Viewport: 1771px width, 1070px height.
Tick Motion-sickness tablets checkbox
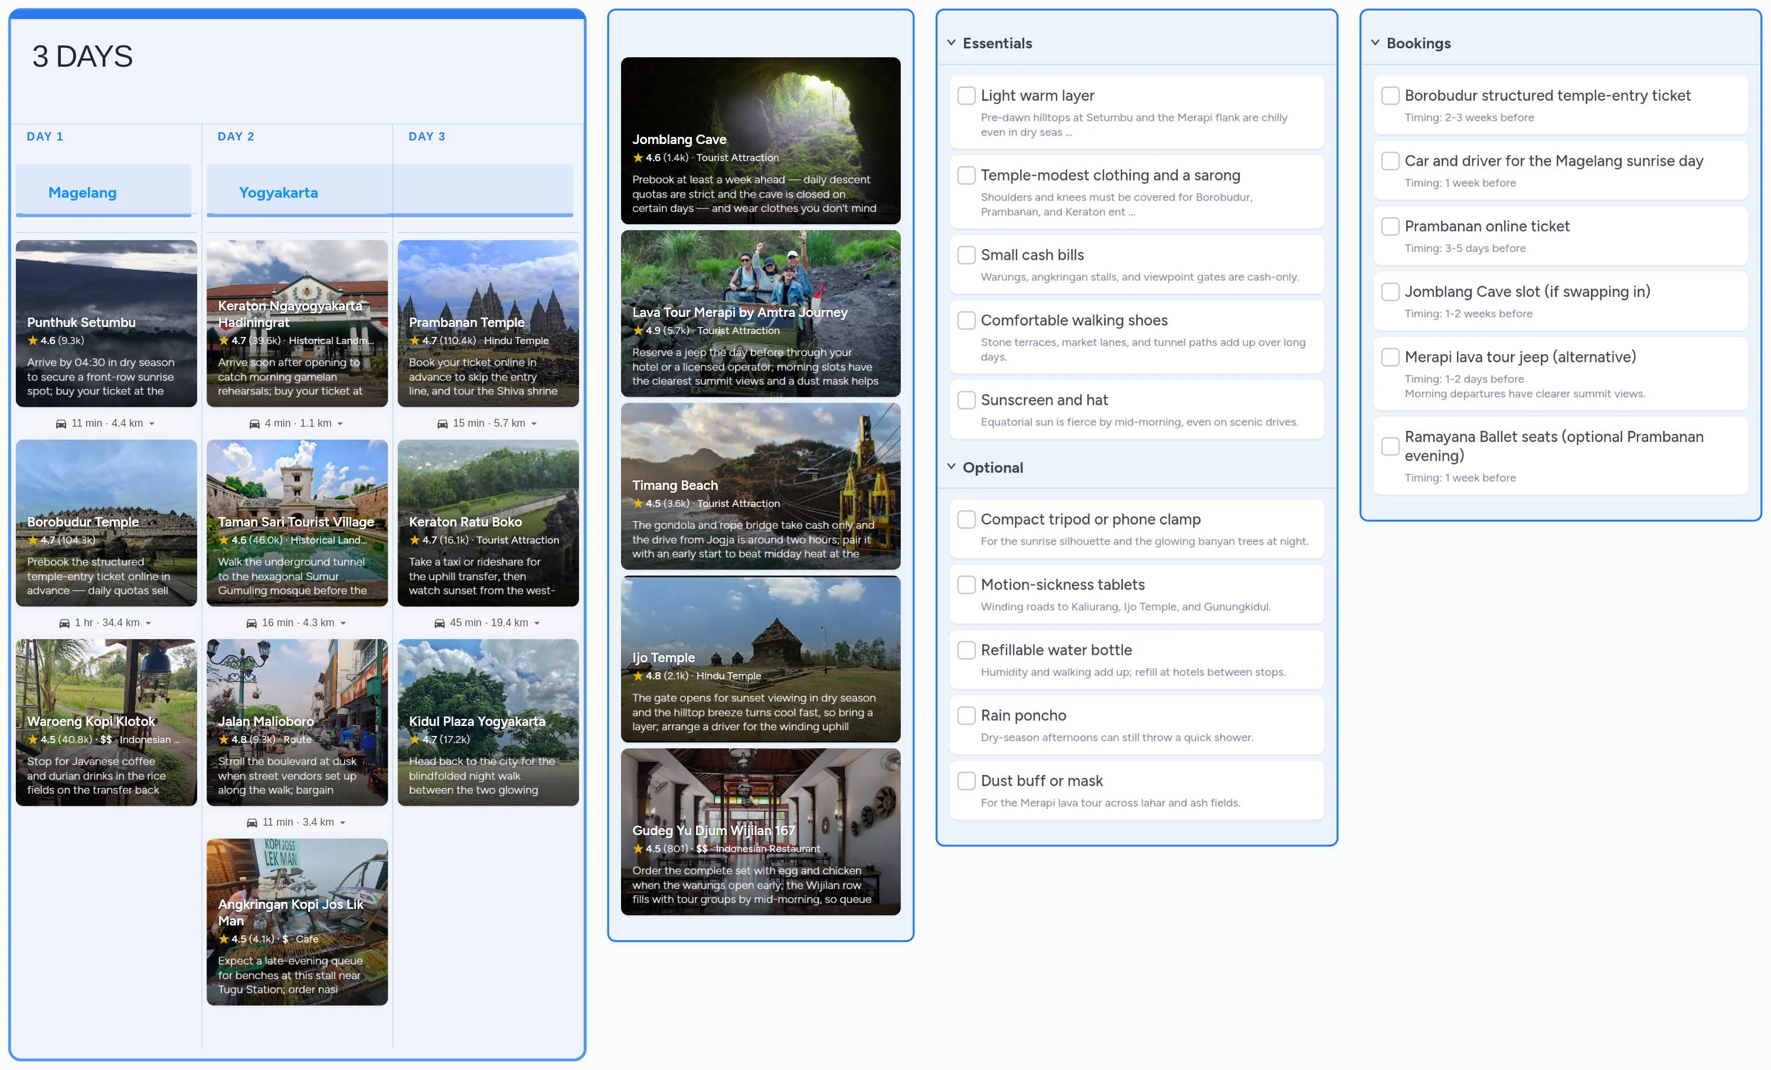click(967, 585)
